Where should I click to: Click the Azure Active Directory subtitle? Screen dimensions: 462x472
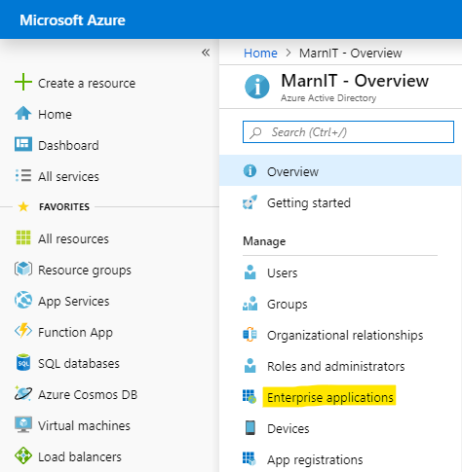328,98
